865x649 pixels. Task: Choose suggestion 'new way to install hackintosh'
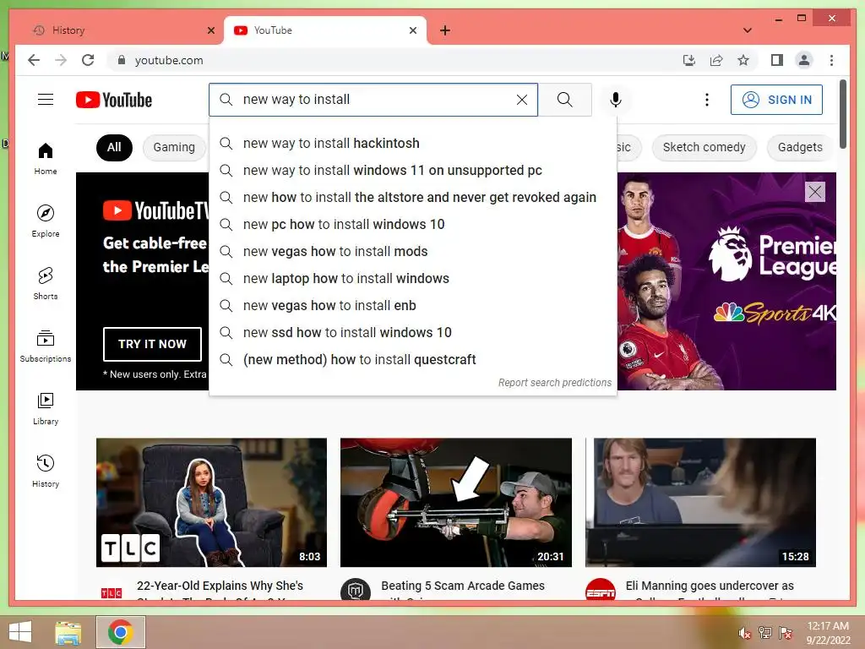(412, 143)
